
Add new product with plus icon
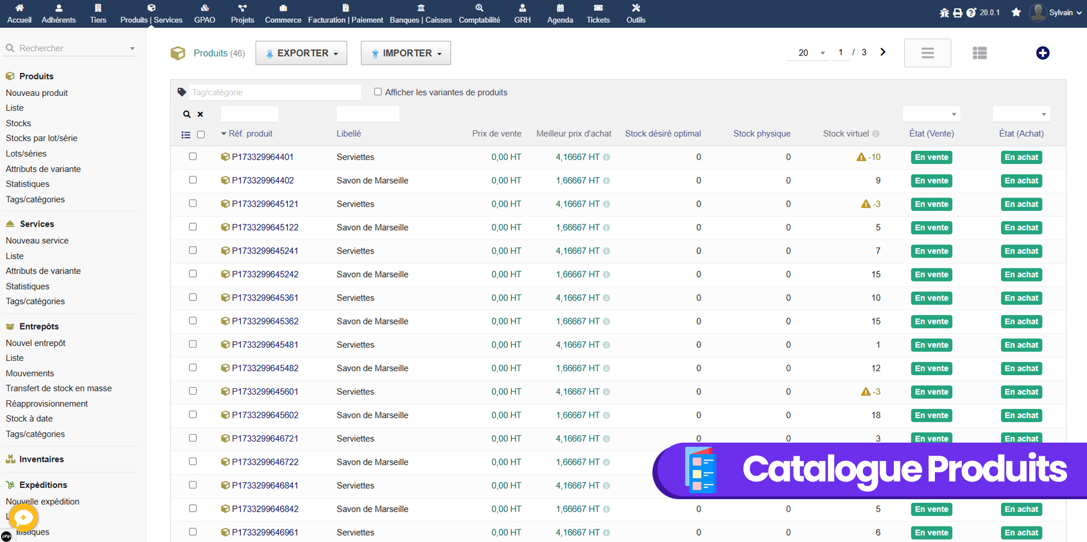click(x=1042, y=53)
